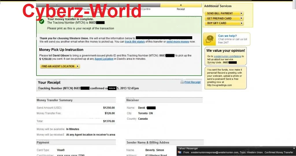This screenshot has height=156, width=296.
Task: Click the arrow on SEND BILL PAYMENT
Action: tap(241, 13)
